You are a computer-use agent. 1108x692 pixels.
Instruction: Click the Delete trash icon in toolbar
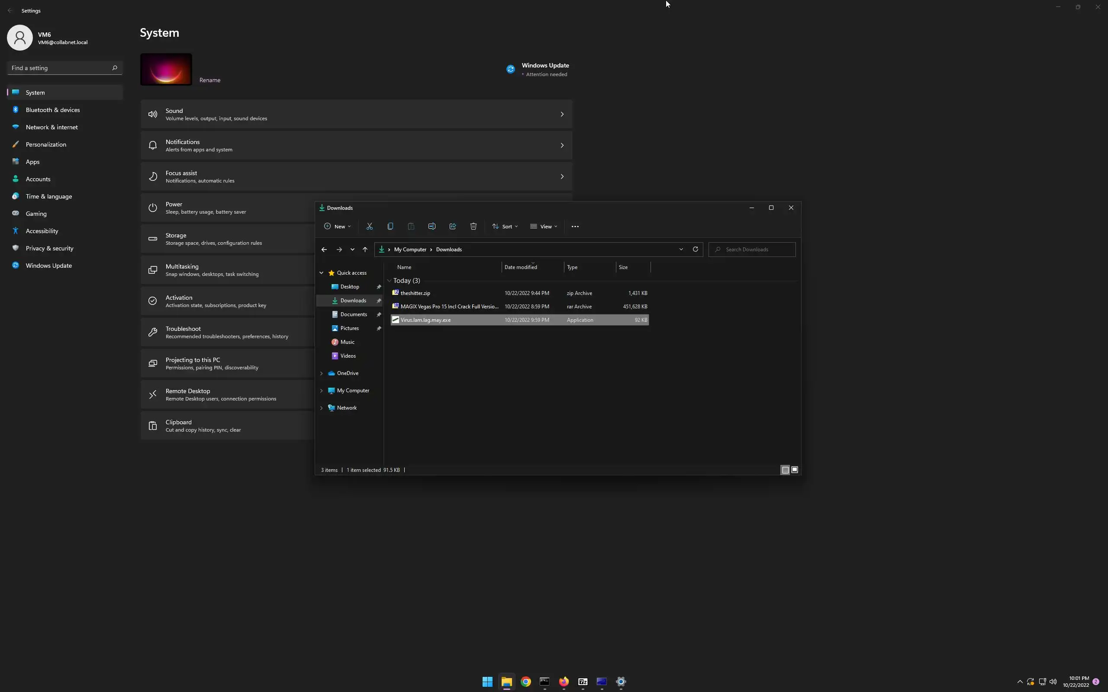coord(473,227)
